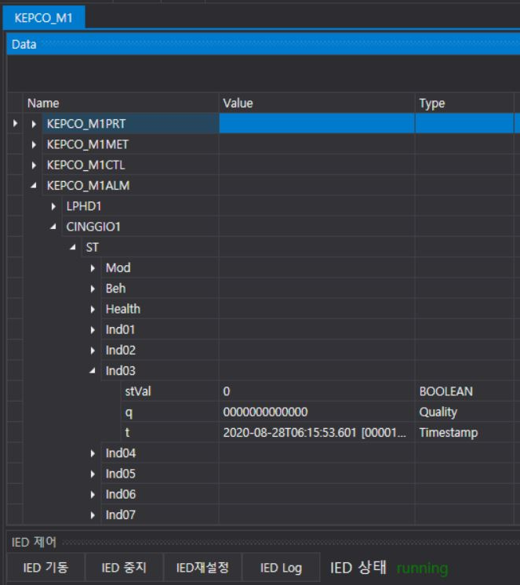The image size is (520, 585).
Task: Select the KEPCO_M1MET row label
Action: click(x=87, y=144)
